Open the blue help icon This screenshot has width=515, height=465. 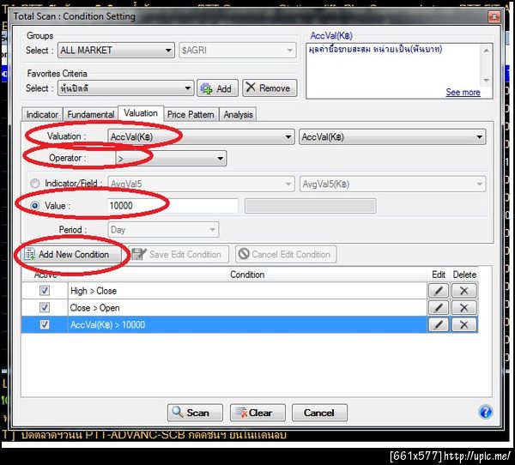point(486,412)
